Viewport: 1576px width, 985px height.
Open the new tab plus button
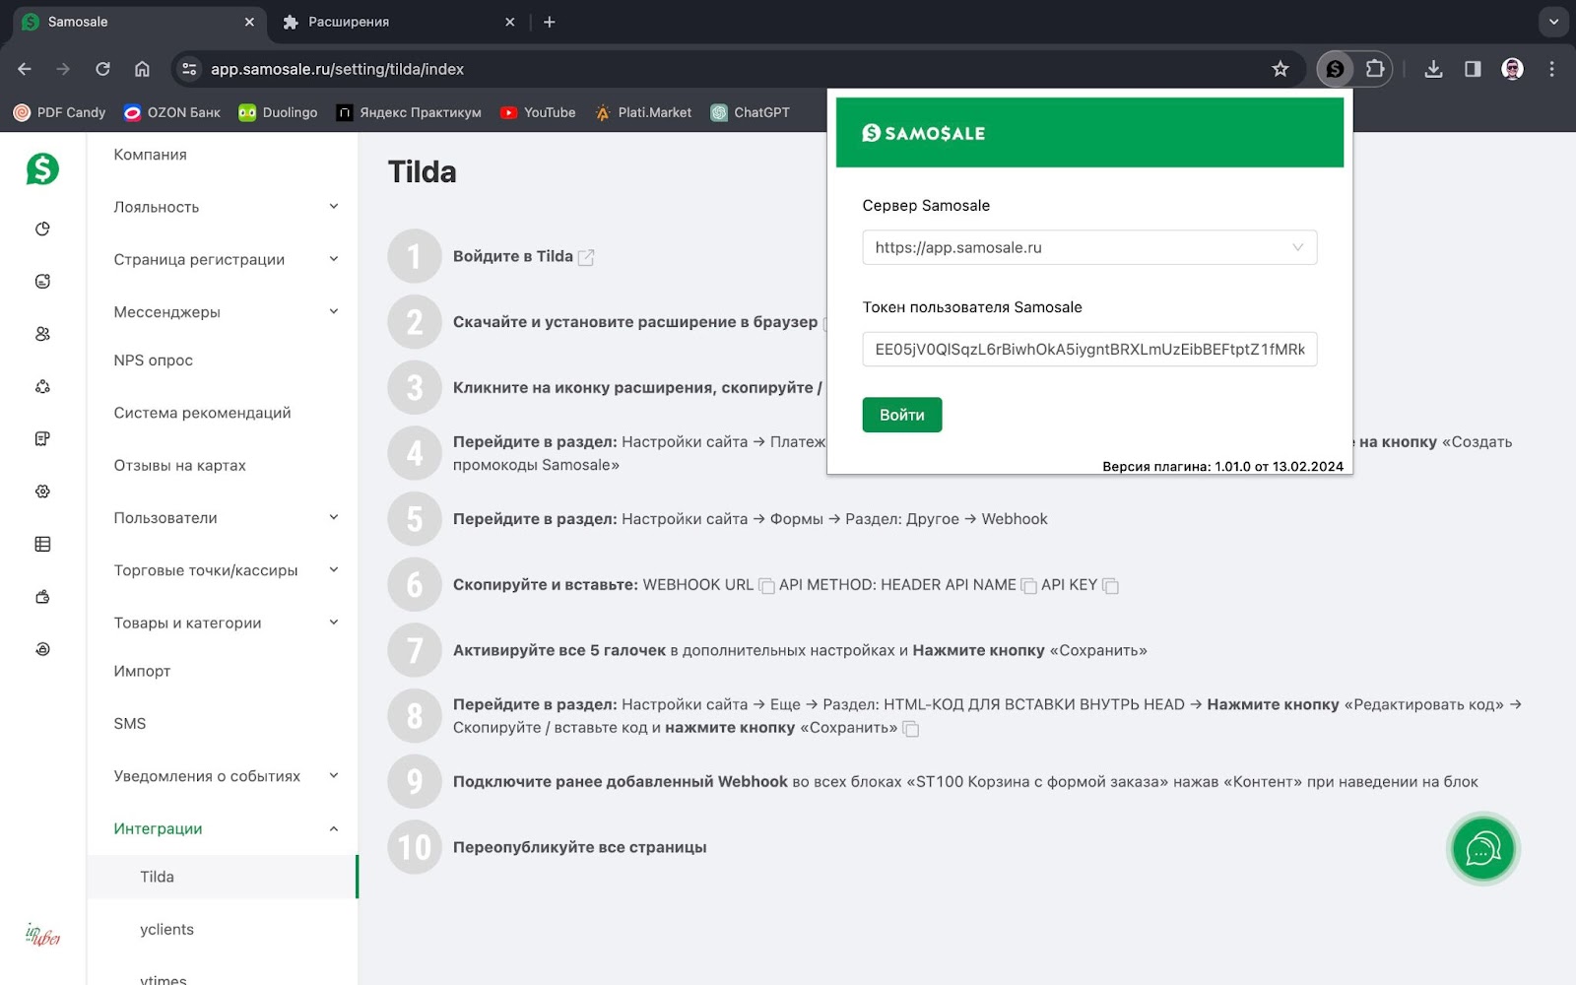[x=550, y=22]
